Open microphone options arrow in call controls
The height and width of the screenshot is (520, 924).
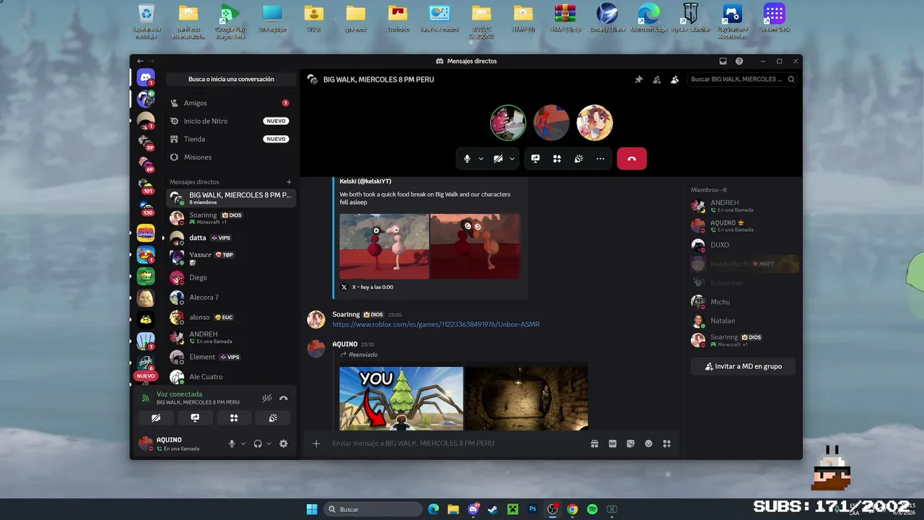coord(481,159)
